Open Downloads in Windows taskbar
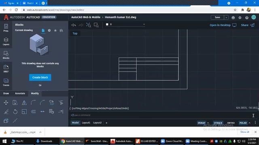This screenshot has height=145, width=259. (44, 141)
